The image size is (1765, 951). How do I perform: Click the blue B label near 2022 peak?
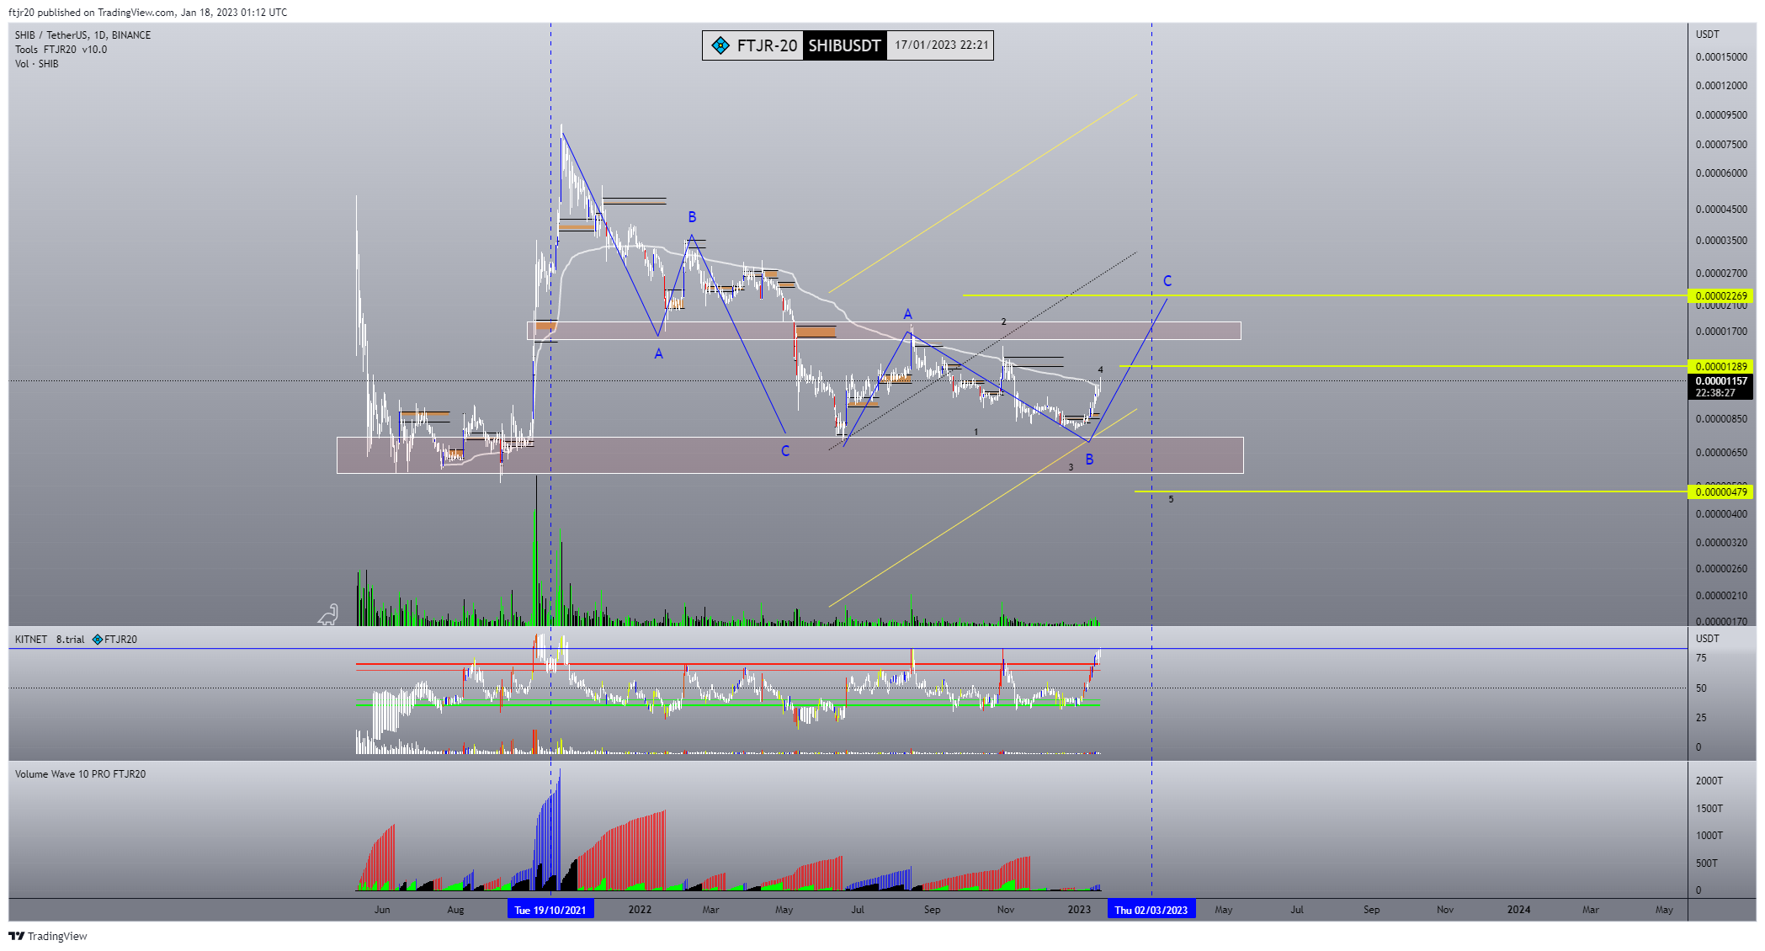[x=692, y=217]
